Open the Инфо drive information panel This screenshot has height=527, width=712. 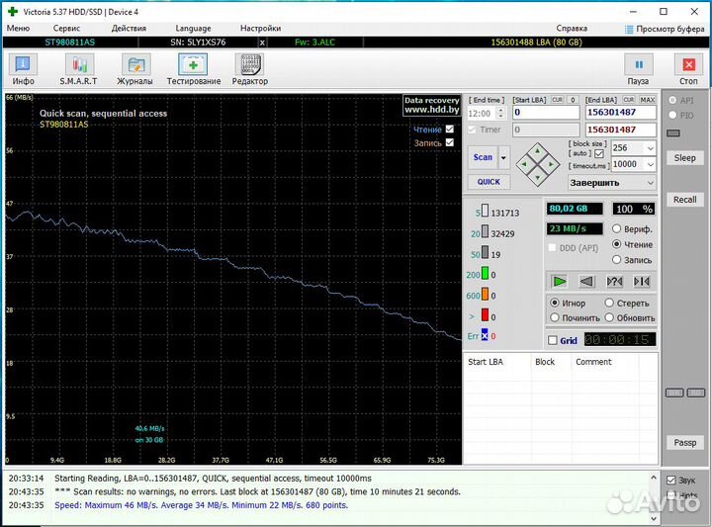tap(23, 69)
